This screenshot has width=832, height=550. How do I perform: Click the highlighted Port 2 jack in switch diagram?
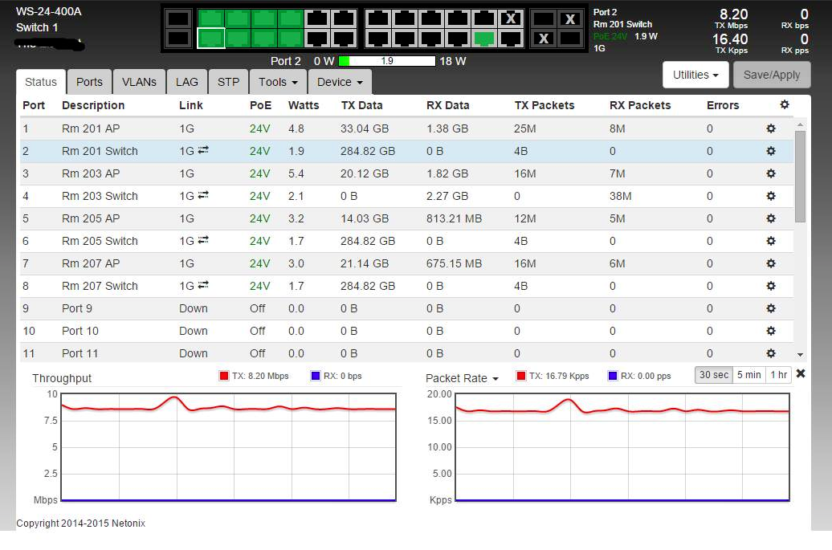[x=211, y=38]
